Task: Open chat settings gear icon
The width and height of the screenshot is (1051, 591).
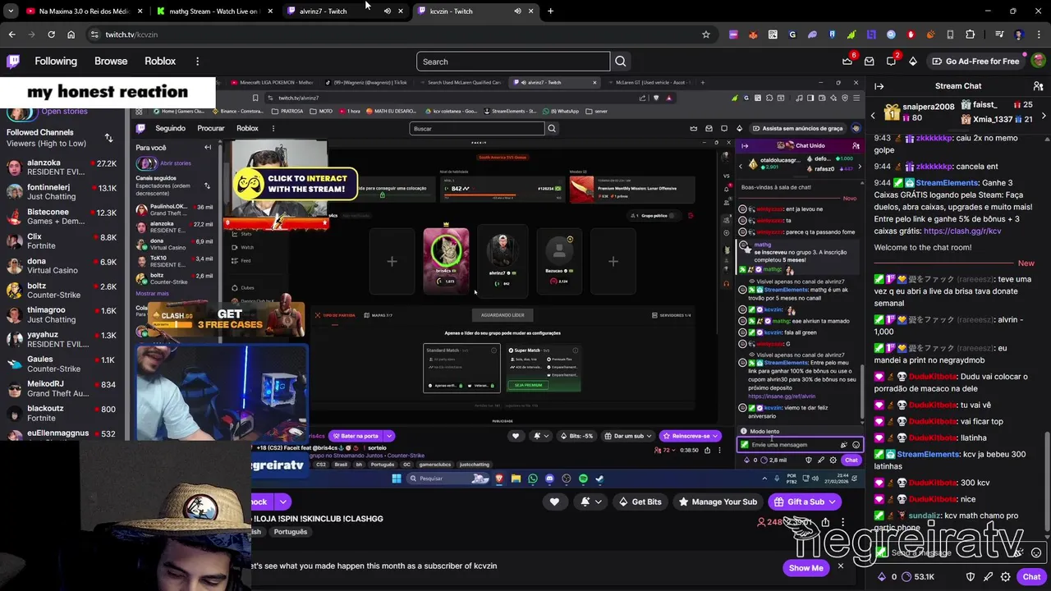Action: pyautogui.click(x=1006, y=577)
